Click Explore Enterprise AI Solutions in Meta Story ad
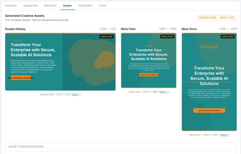241x154 pixels. [x=209, y=111]
